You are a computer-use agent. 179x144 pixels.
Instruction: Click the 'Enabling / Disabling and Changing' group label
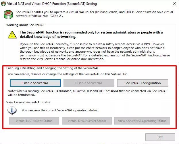click(x=53, y=68)
